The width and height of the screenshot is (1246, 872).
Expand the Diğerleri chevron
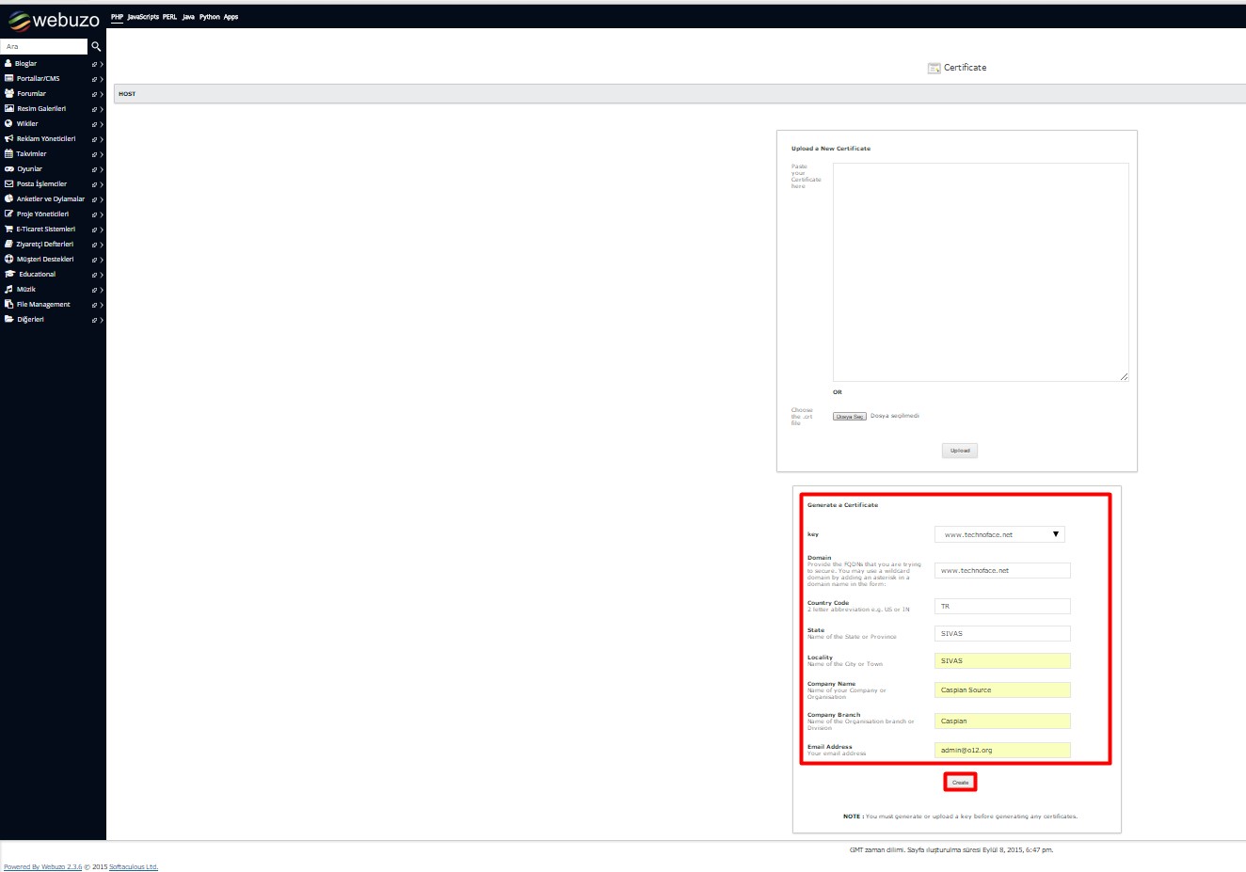coord(102,321)
